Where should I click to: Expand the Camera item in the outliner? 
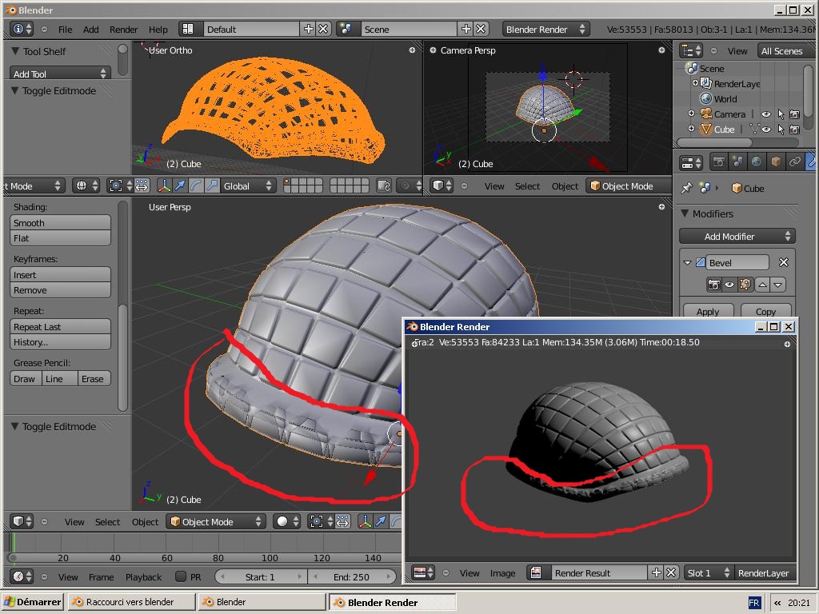tap(692, 114)
